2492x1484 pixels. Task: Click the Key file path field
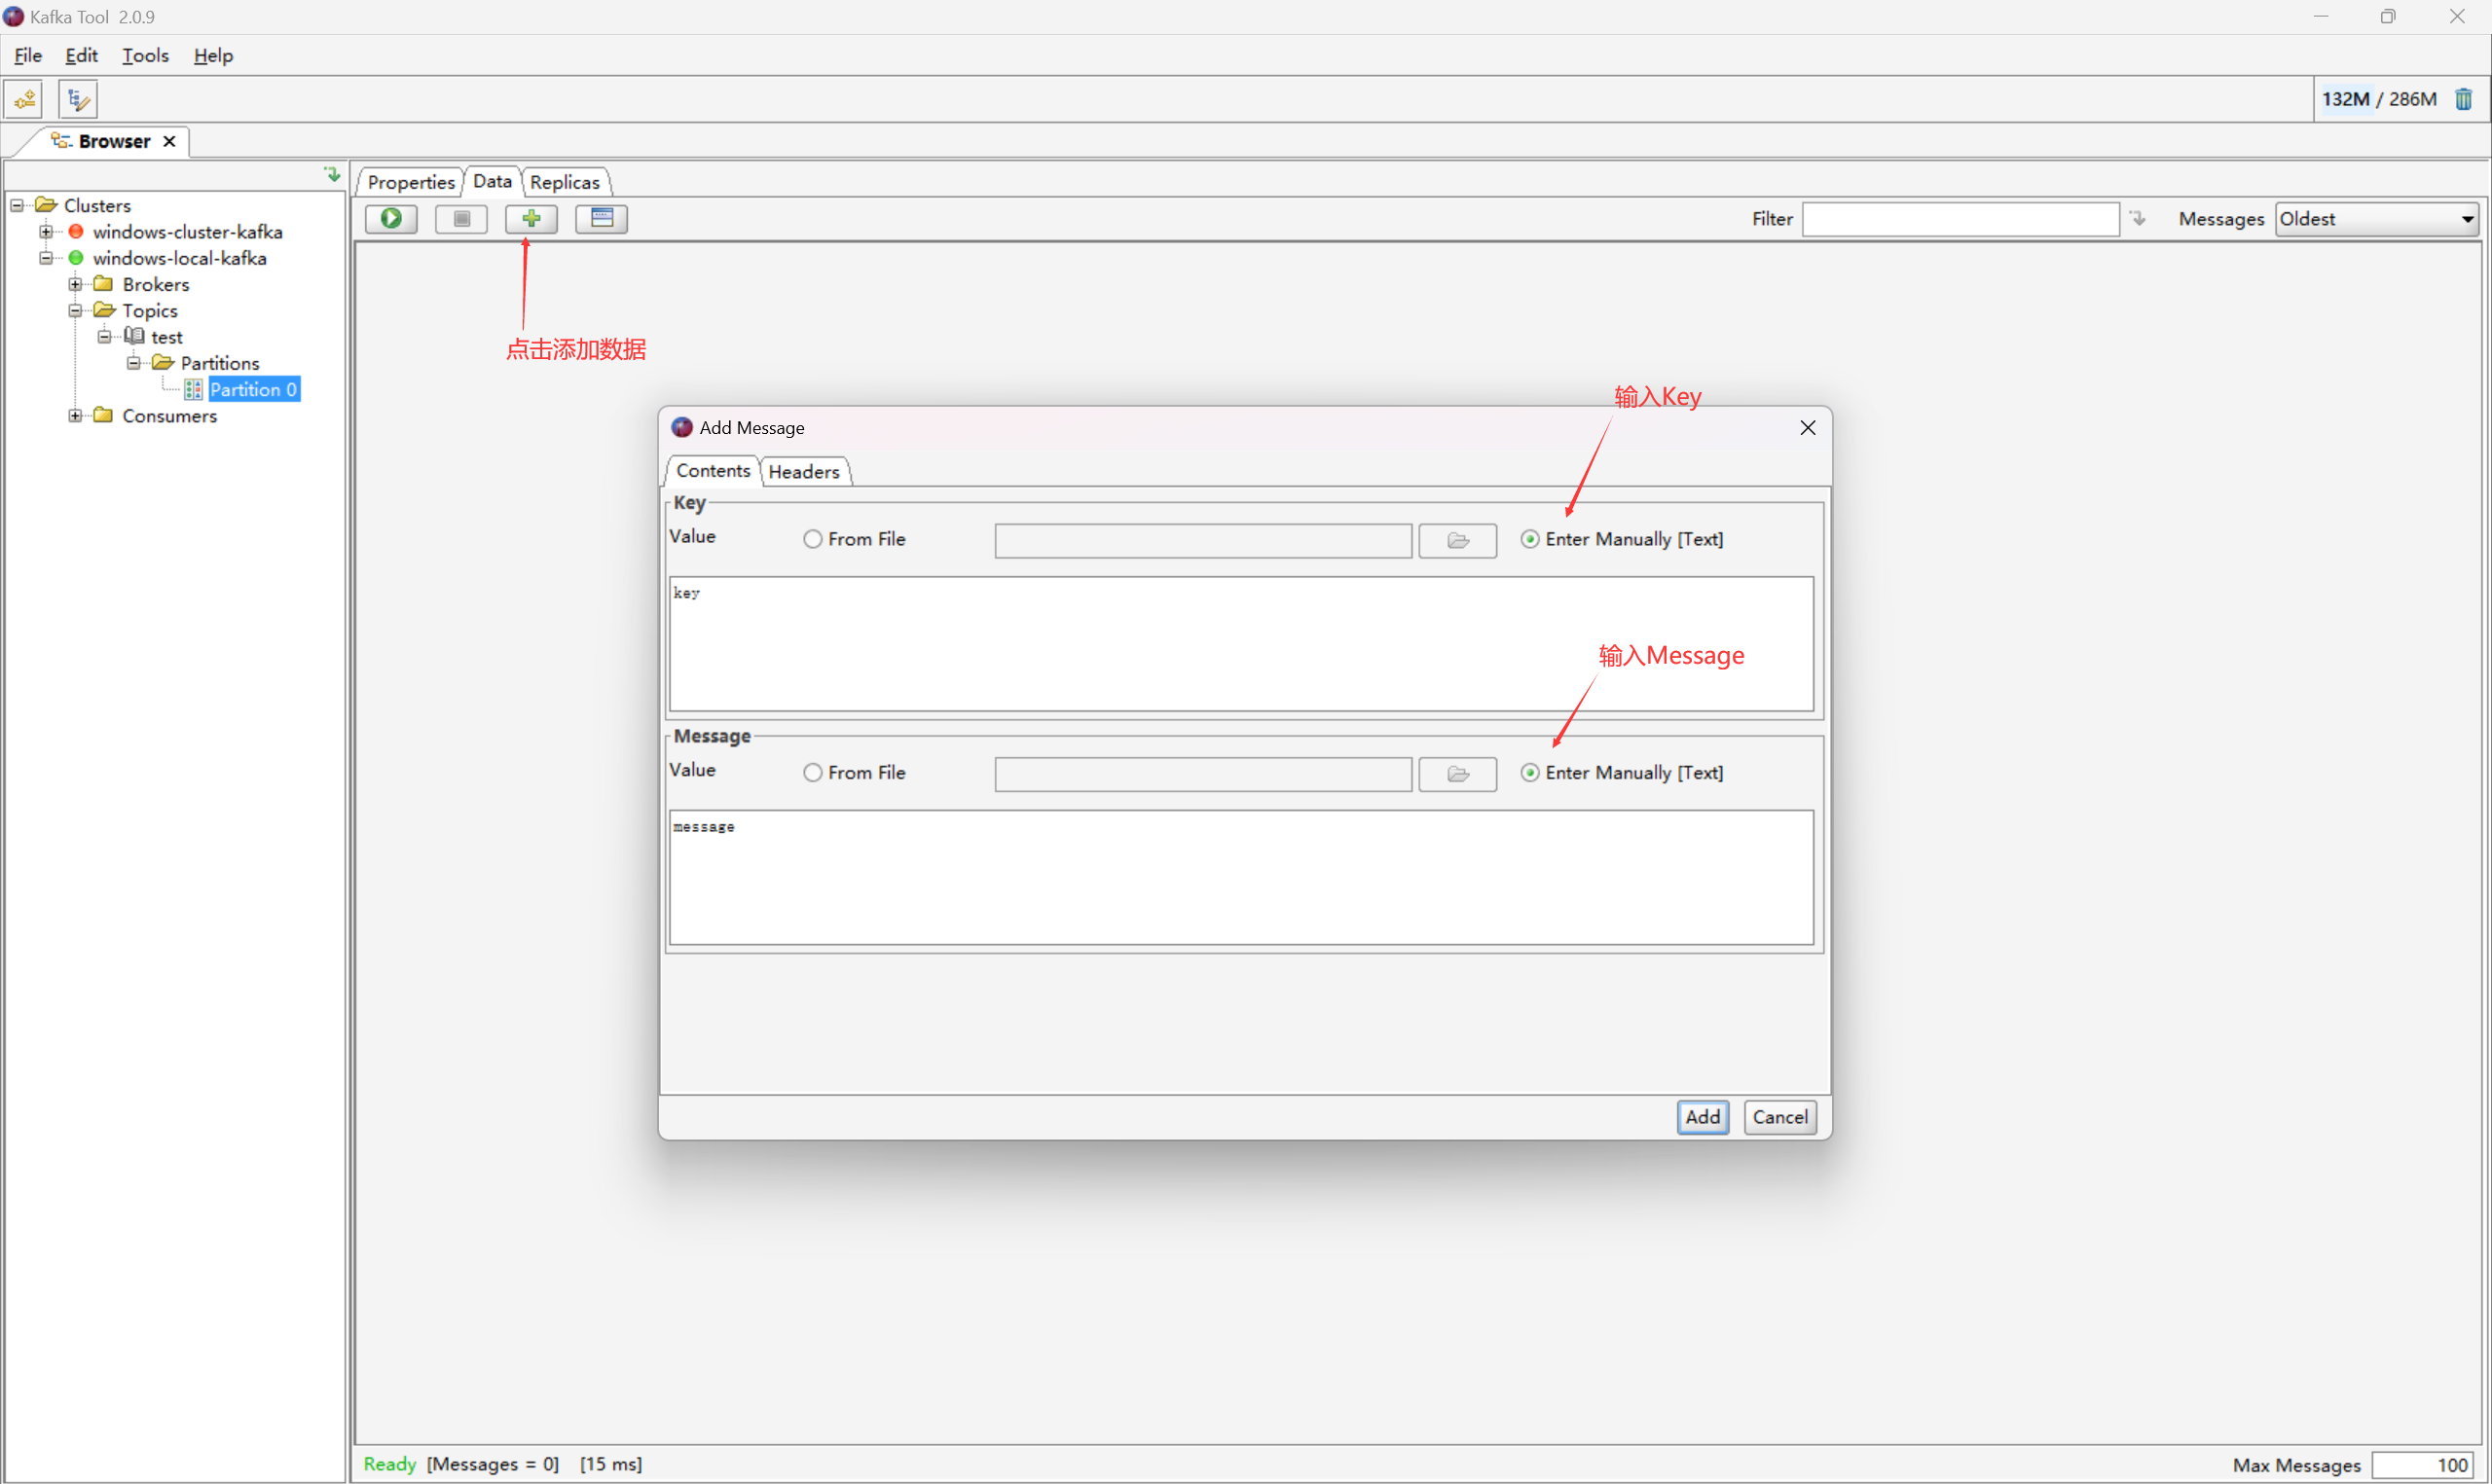point(1203,541)
